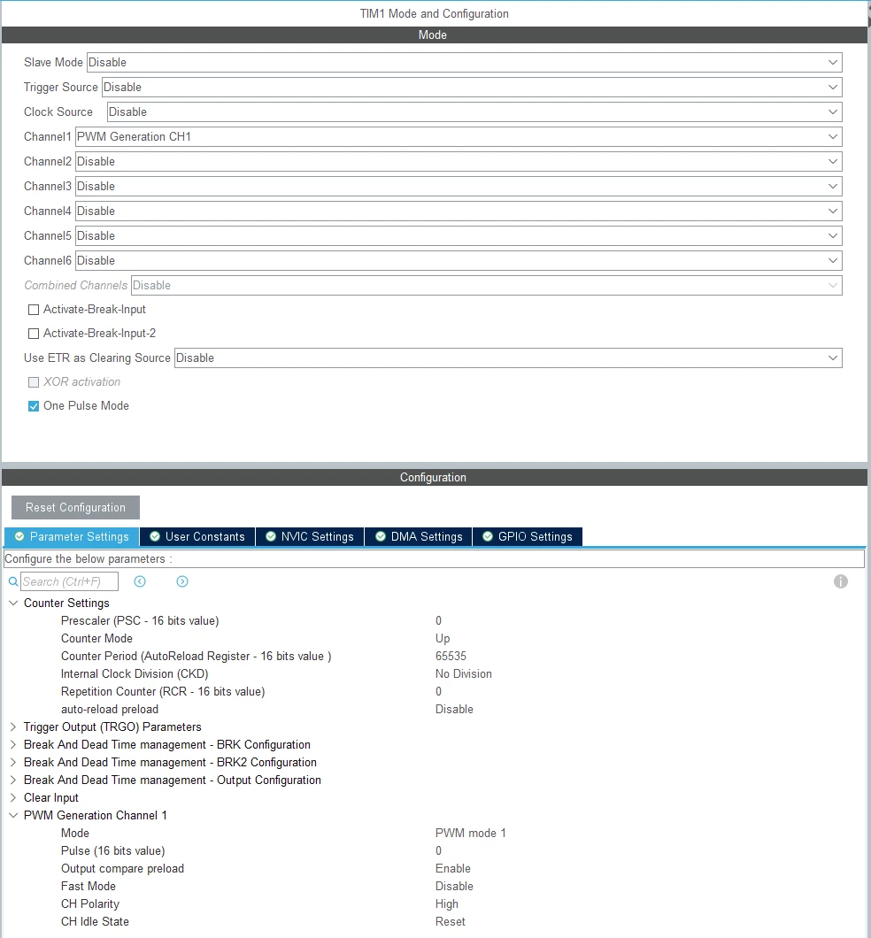
Task: Expand Trigger Output (TRGO) Parameters
Action: [x=13, y=727]
